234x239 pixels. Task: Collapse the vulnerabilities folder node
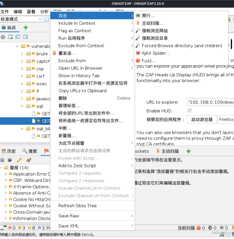(17, 46)
